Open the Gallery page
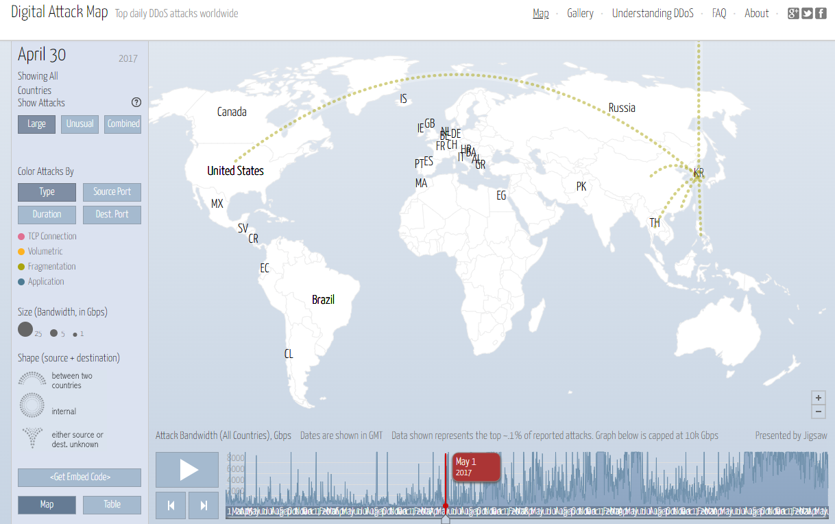This screenshot has height=524, width=835. pos(580,13)
